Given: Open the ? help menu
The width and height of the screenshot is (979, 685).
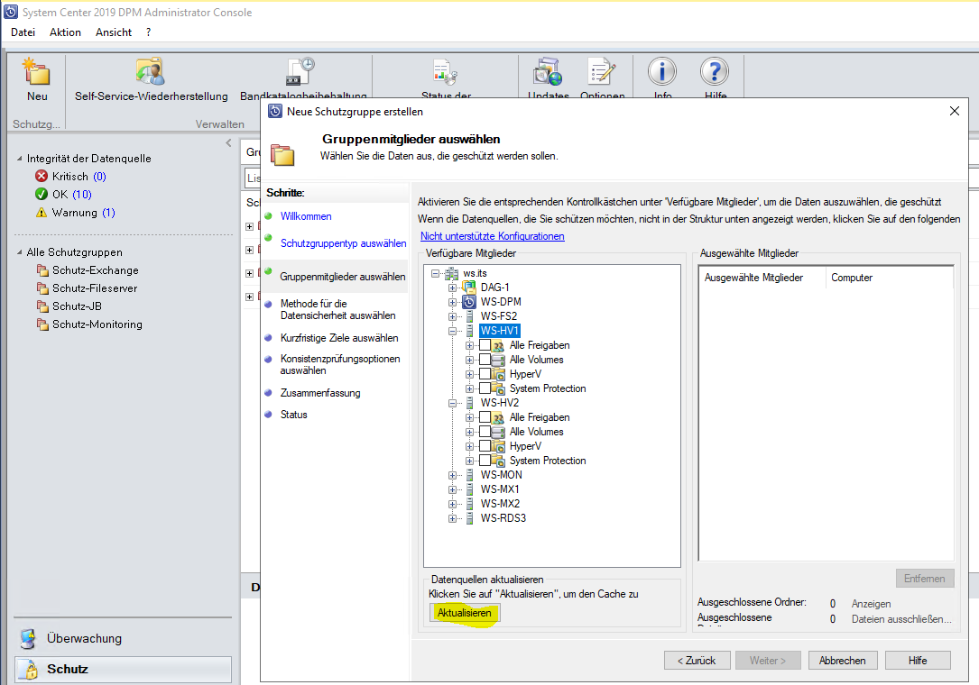Looking at the screenshot, I should (148, 32).
